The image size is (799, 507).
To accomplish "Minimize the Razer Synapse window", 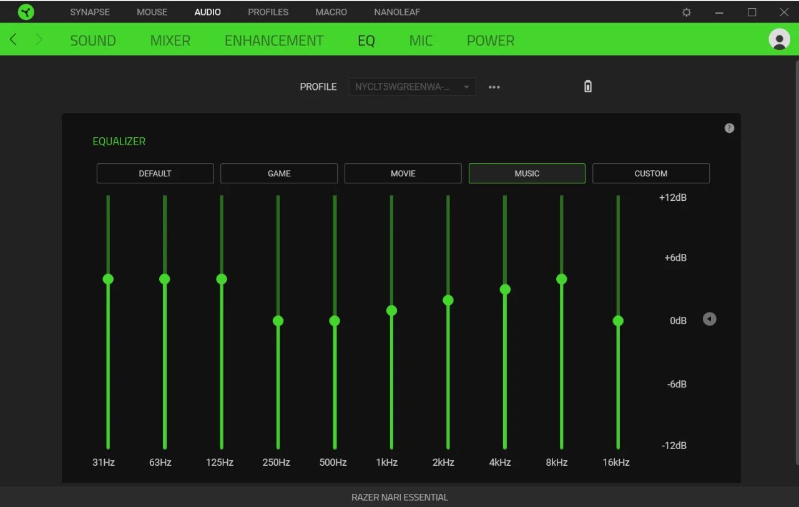I will click(x=720, y=12).
